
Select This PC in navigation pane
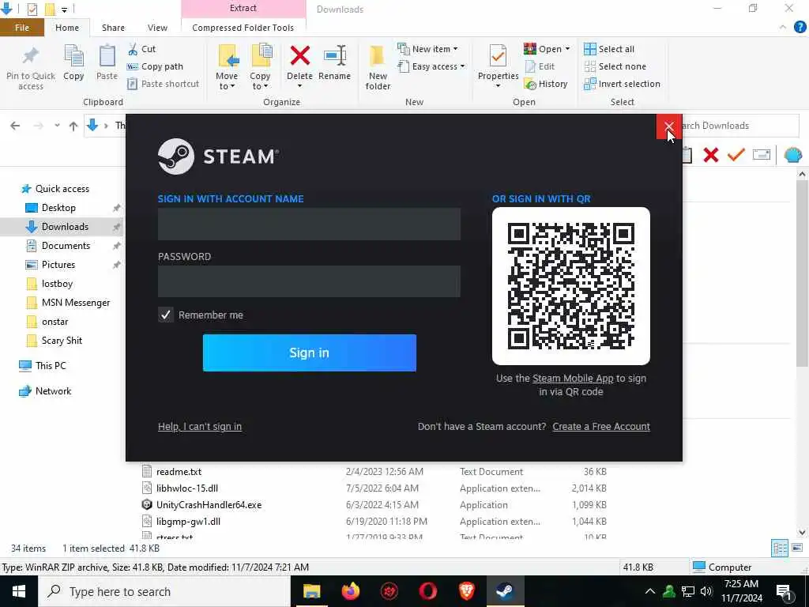[51, 365]
